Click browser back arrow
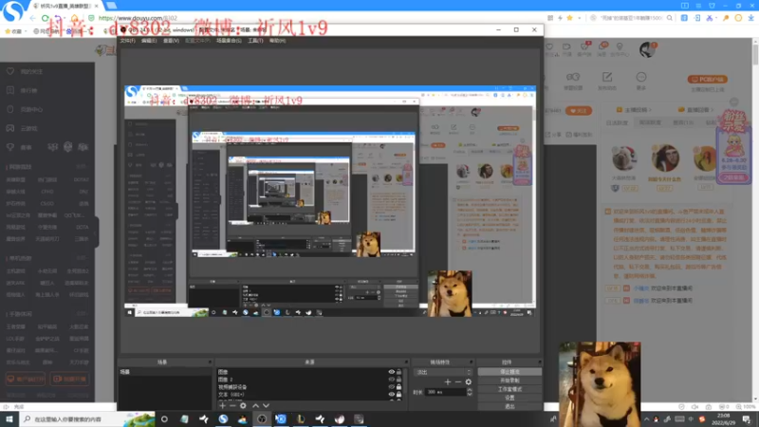 click(32, 18)
